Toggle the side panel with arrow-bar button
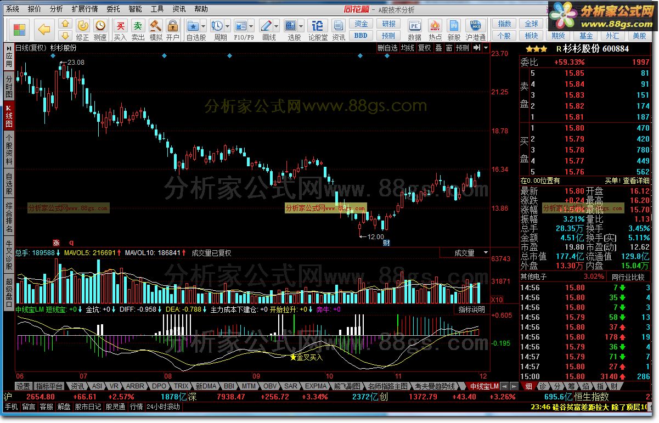The image size is (659, 423). click(x=477, y=48)
